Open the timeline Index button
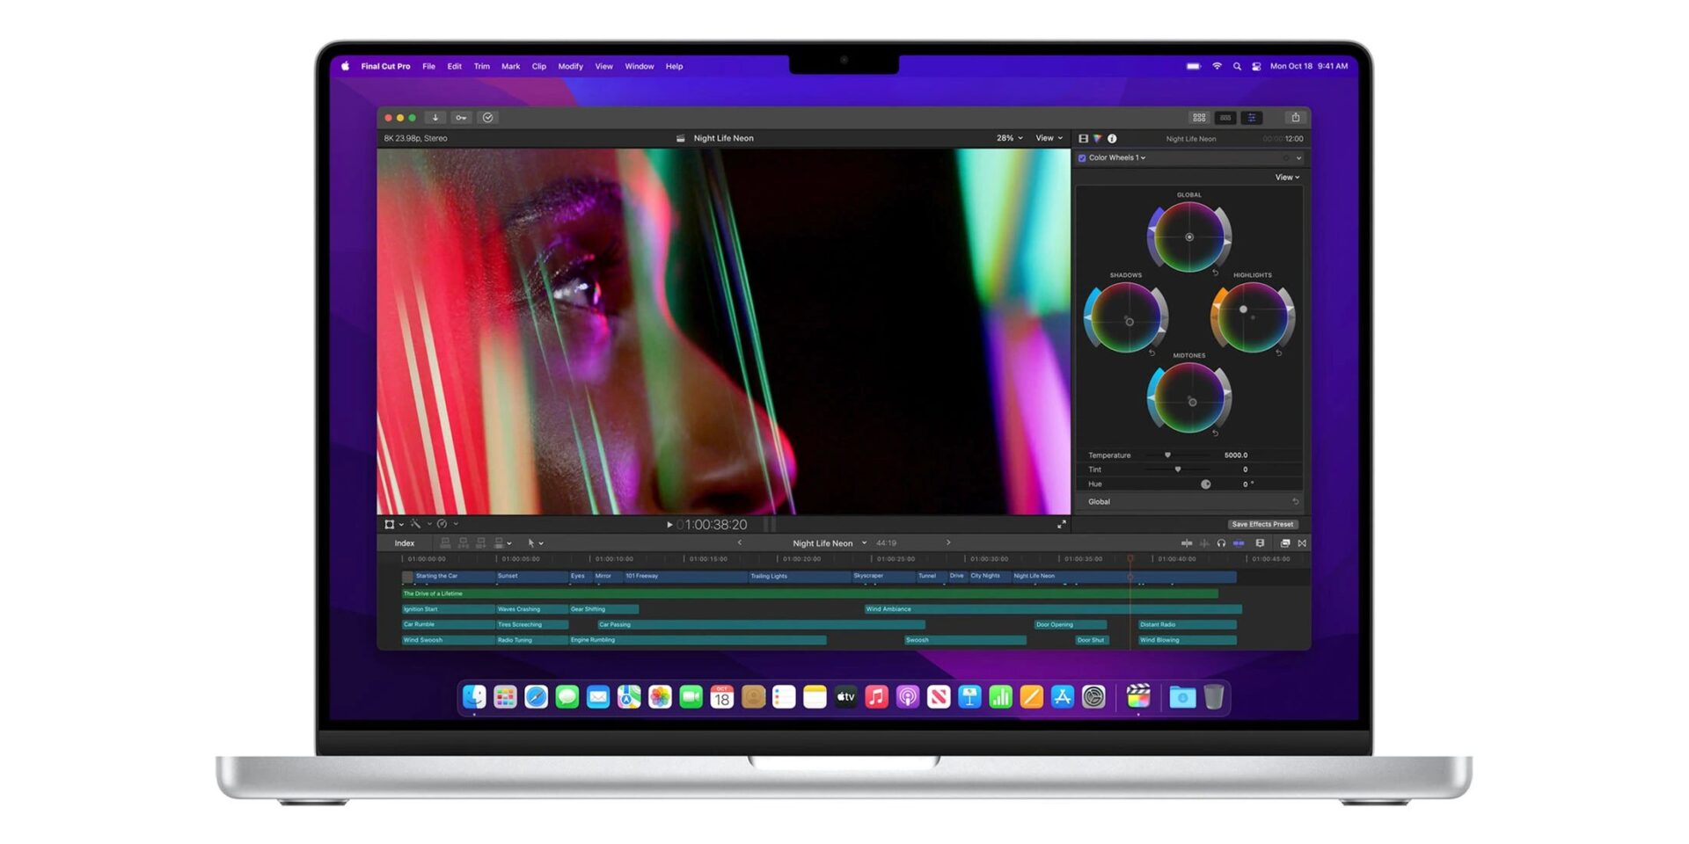Image resolution: width=1689 pixels, height=844 pixels. [x=404, y=543]
